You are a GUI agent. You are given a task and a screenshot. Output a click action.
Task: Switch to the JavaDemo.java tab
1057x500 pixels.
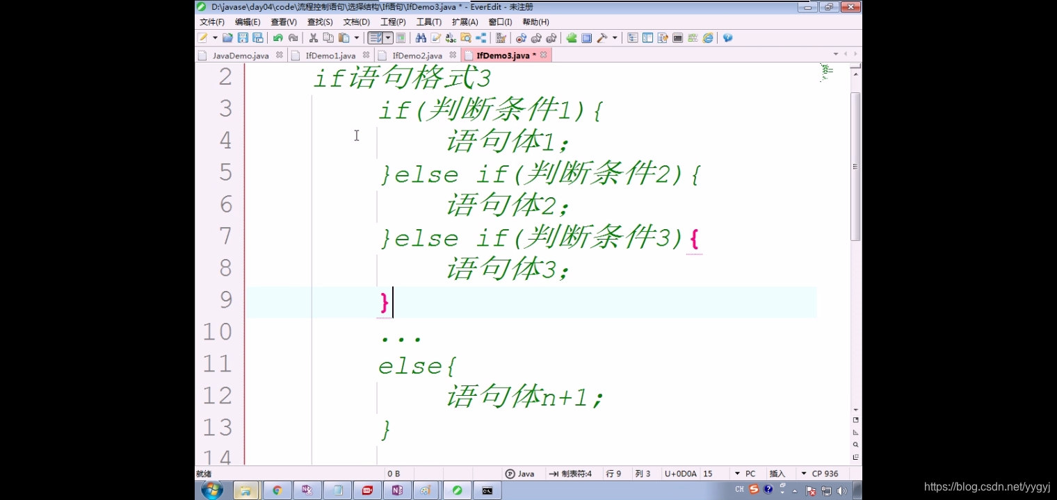pos(241,56)
